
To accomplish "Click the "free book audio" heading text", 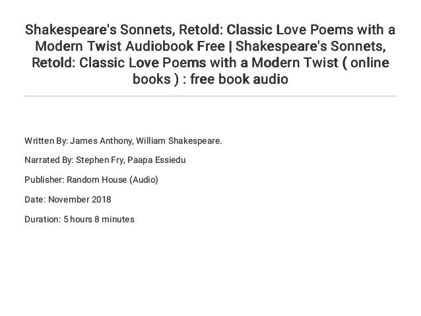I will pos(239,79).
